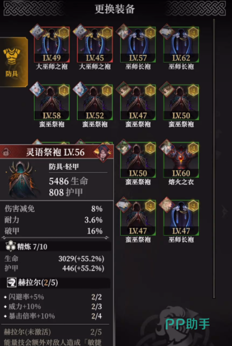Tap the 更换装备 title header
Viewport: 232px width, 346px height.
click(x=115, y=9)
